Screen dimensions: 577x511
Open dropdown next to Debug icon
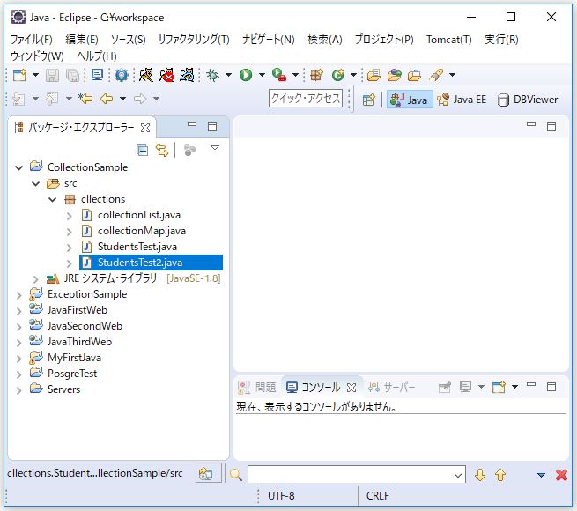click(x=228, y=75)
